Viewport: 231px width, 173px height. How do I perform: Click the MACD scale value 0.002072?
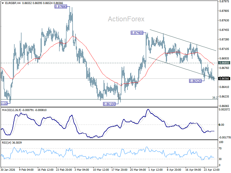[x=224, y=110]
